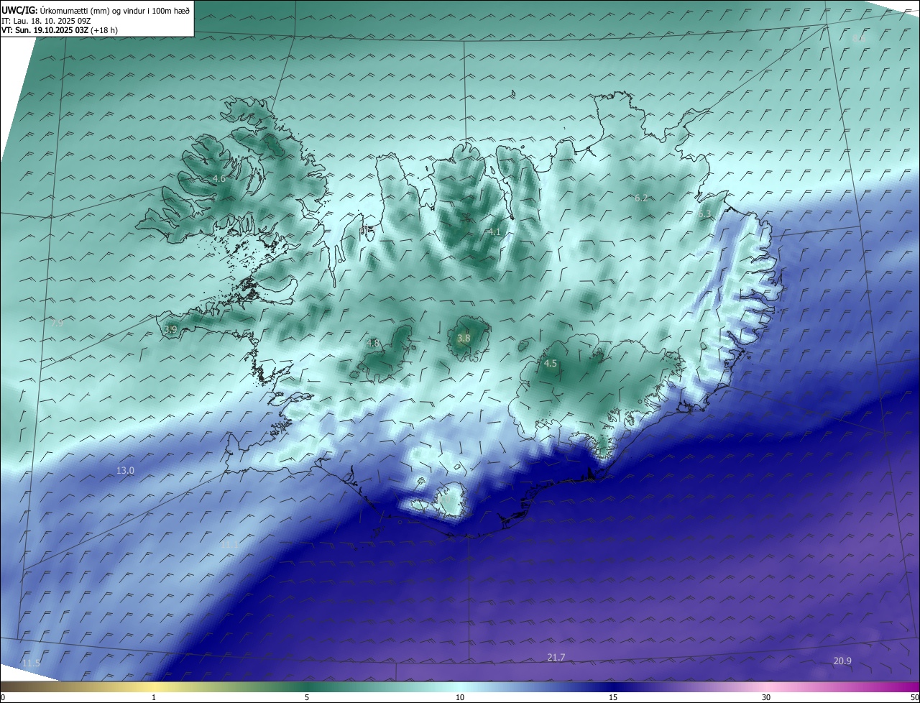920x703 pixels.
Task: Click the 15 tick label on the color scale
Action: point(613,697)
